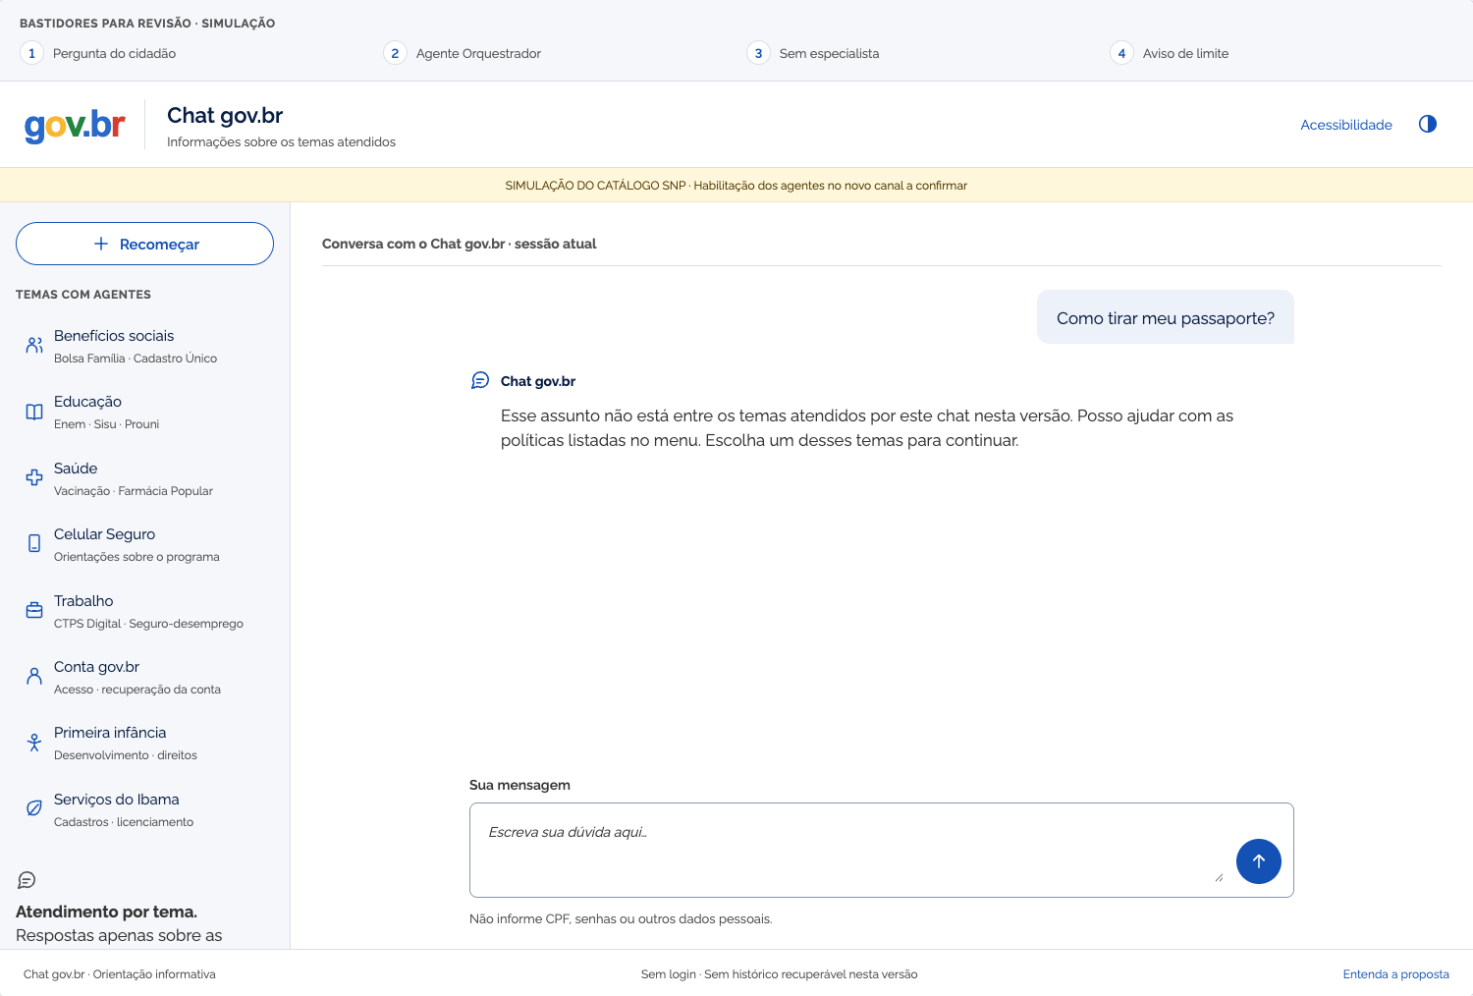This screenshot has height=996, width=1473.
Task: Select the Educação theme
Action: tap(144, 412)
